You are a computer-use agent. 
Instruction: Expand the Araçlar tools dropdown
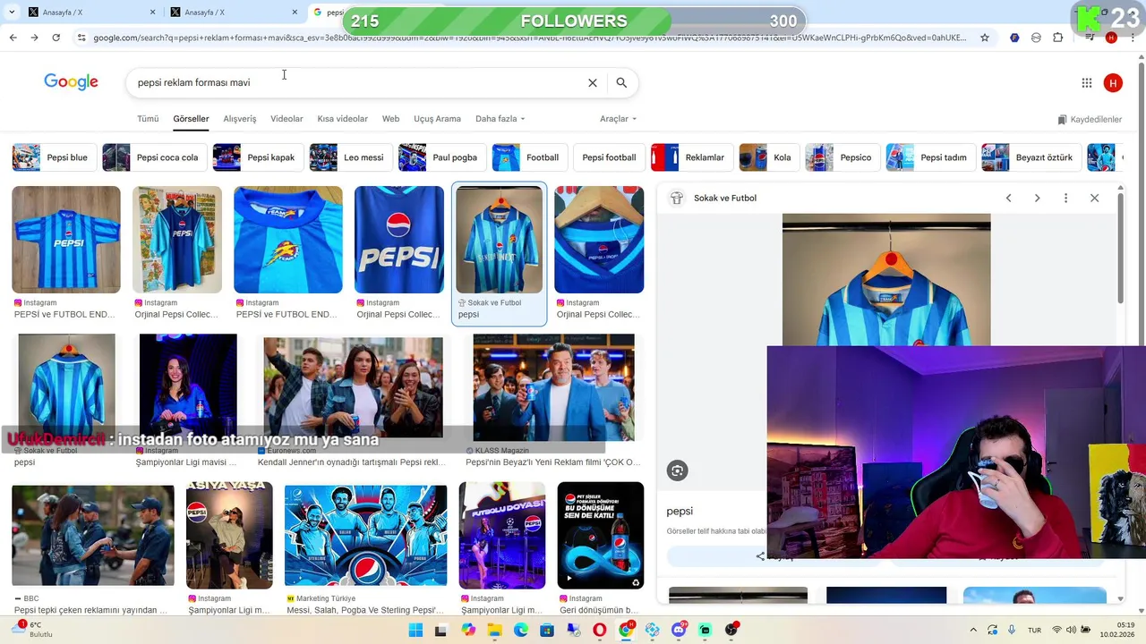(618, 119)
